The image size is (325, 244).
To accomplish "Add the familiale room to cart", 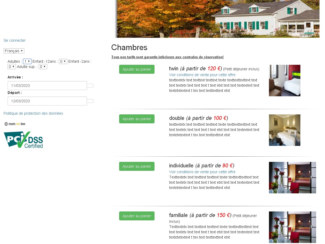I will (137, 216).
